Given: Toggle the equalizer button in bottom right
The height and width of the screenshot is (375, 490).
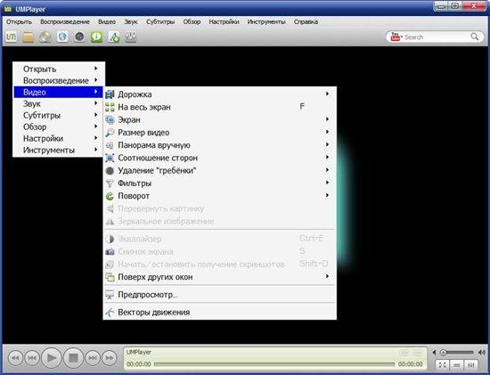Looking at the screenshot, I should coord(471,364).
